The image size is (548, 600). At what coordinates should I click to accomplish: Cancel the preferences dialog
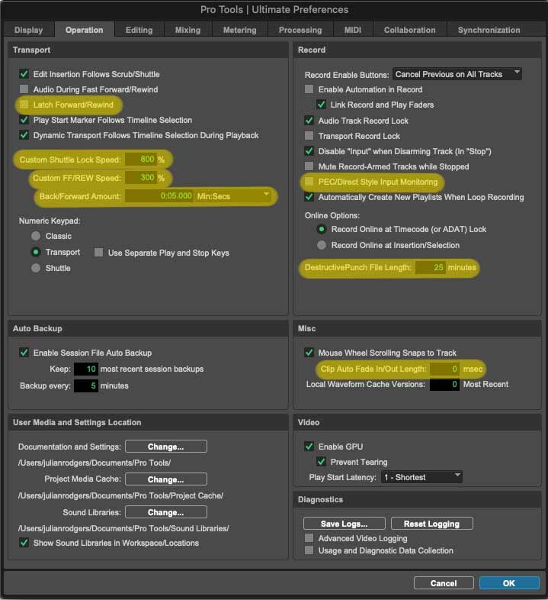tap(444, 583)
